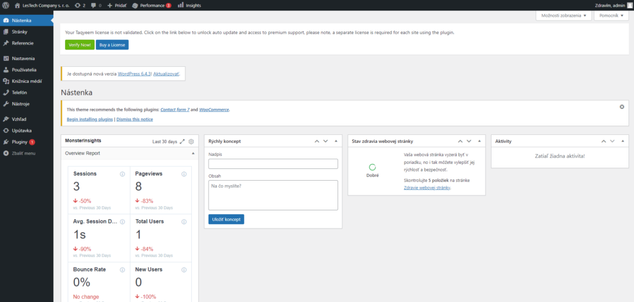This screenshot has height=302, width=634.
Task: Click Begin installing plugins link
Action: [90, 119]
